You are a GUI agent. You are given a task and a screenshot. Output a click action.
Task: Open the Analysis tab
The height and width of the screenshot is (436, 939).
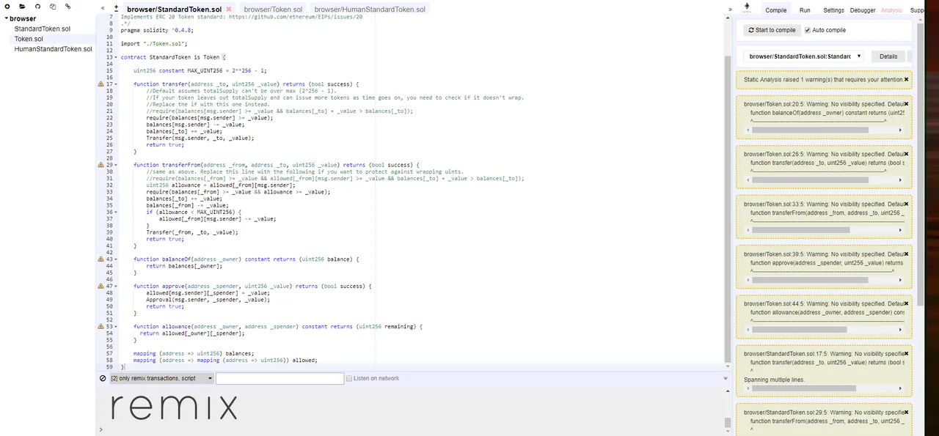click(891, 10)
